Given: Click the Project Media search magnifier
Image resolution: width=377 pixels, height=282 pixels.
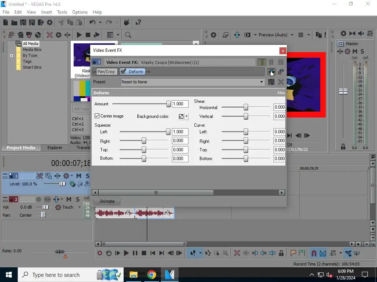Looking at the screenshot, I should (x=128, y=35).
